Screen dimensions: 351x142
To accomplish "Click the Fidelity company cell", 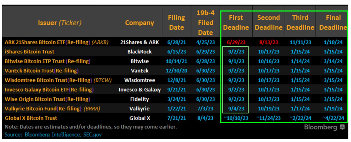I will pyautogui.click(x=139, y=99).
